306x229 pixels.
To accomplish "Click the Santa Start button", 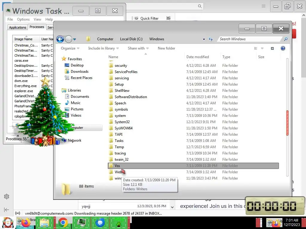I will pos(7,222).
